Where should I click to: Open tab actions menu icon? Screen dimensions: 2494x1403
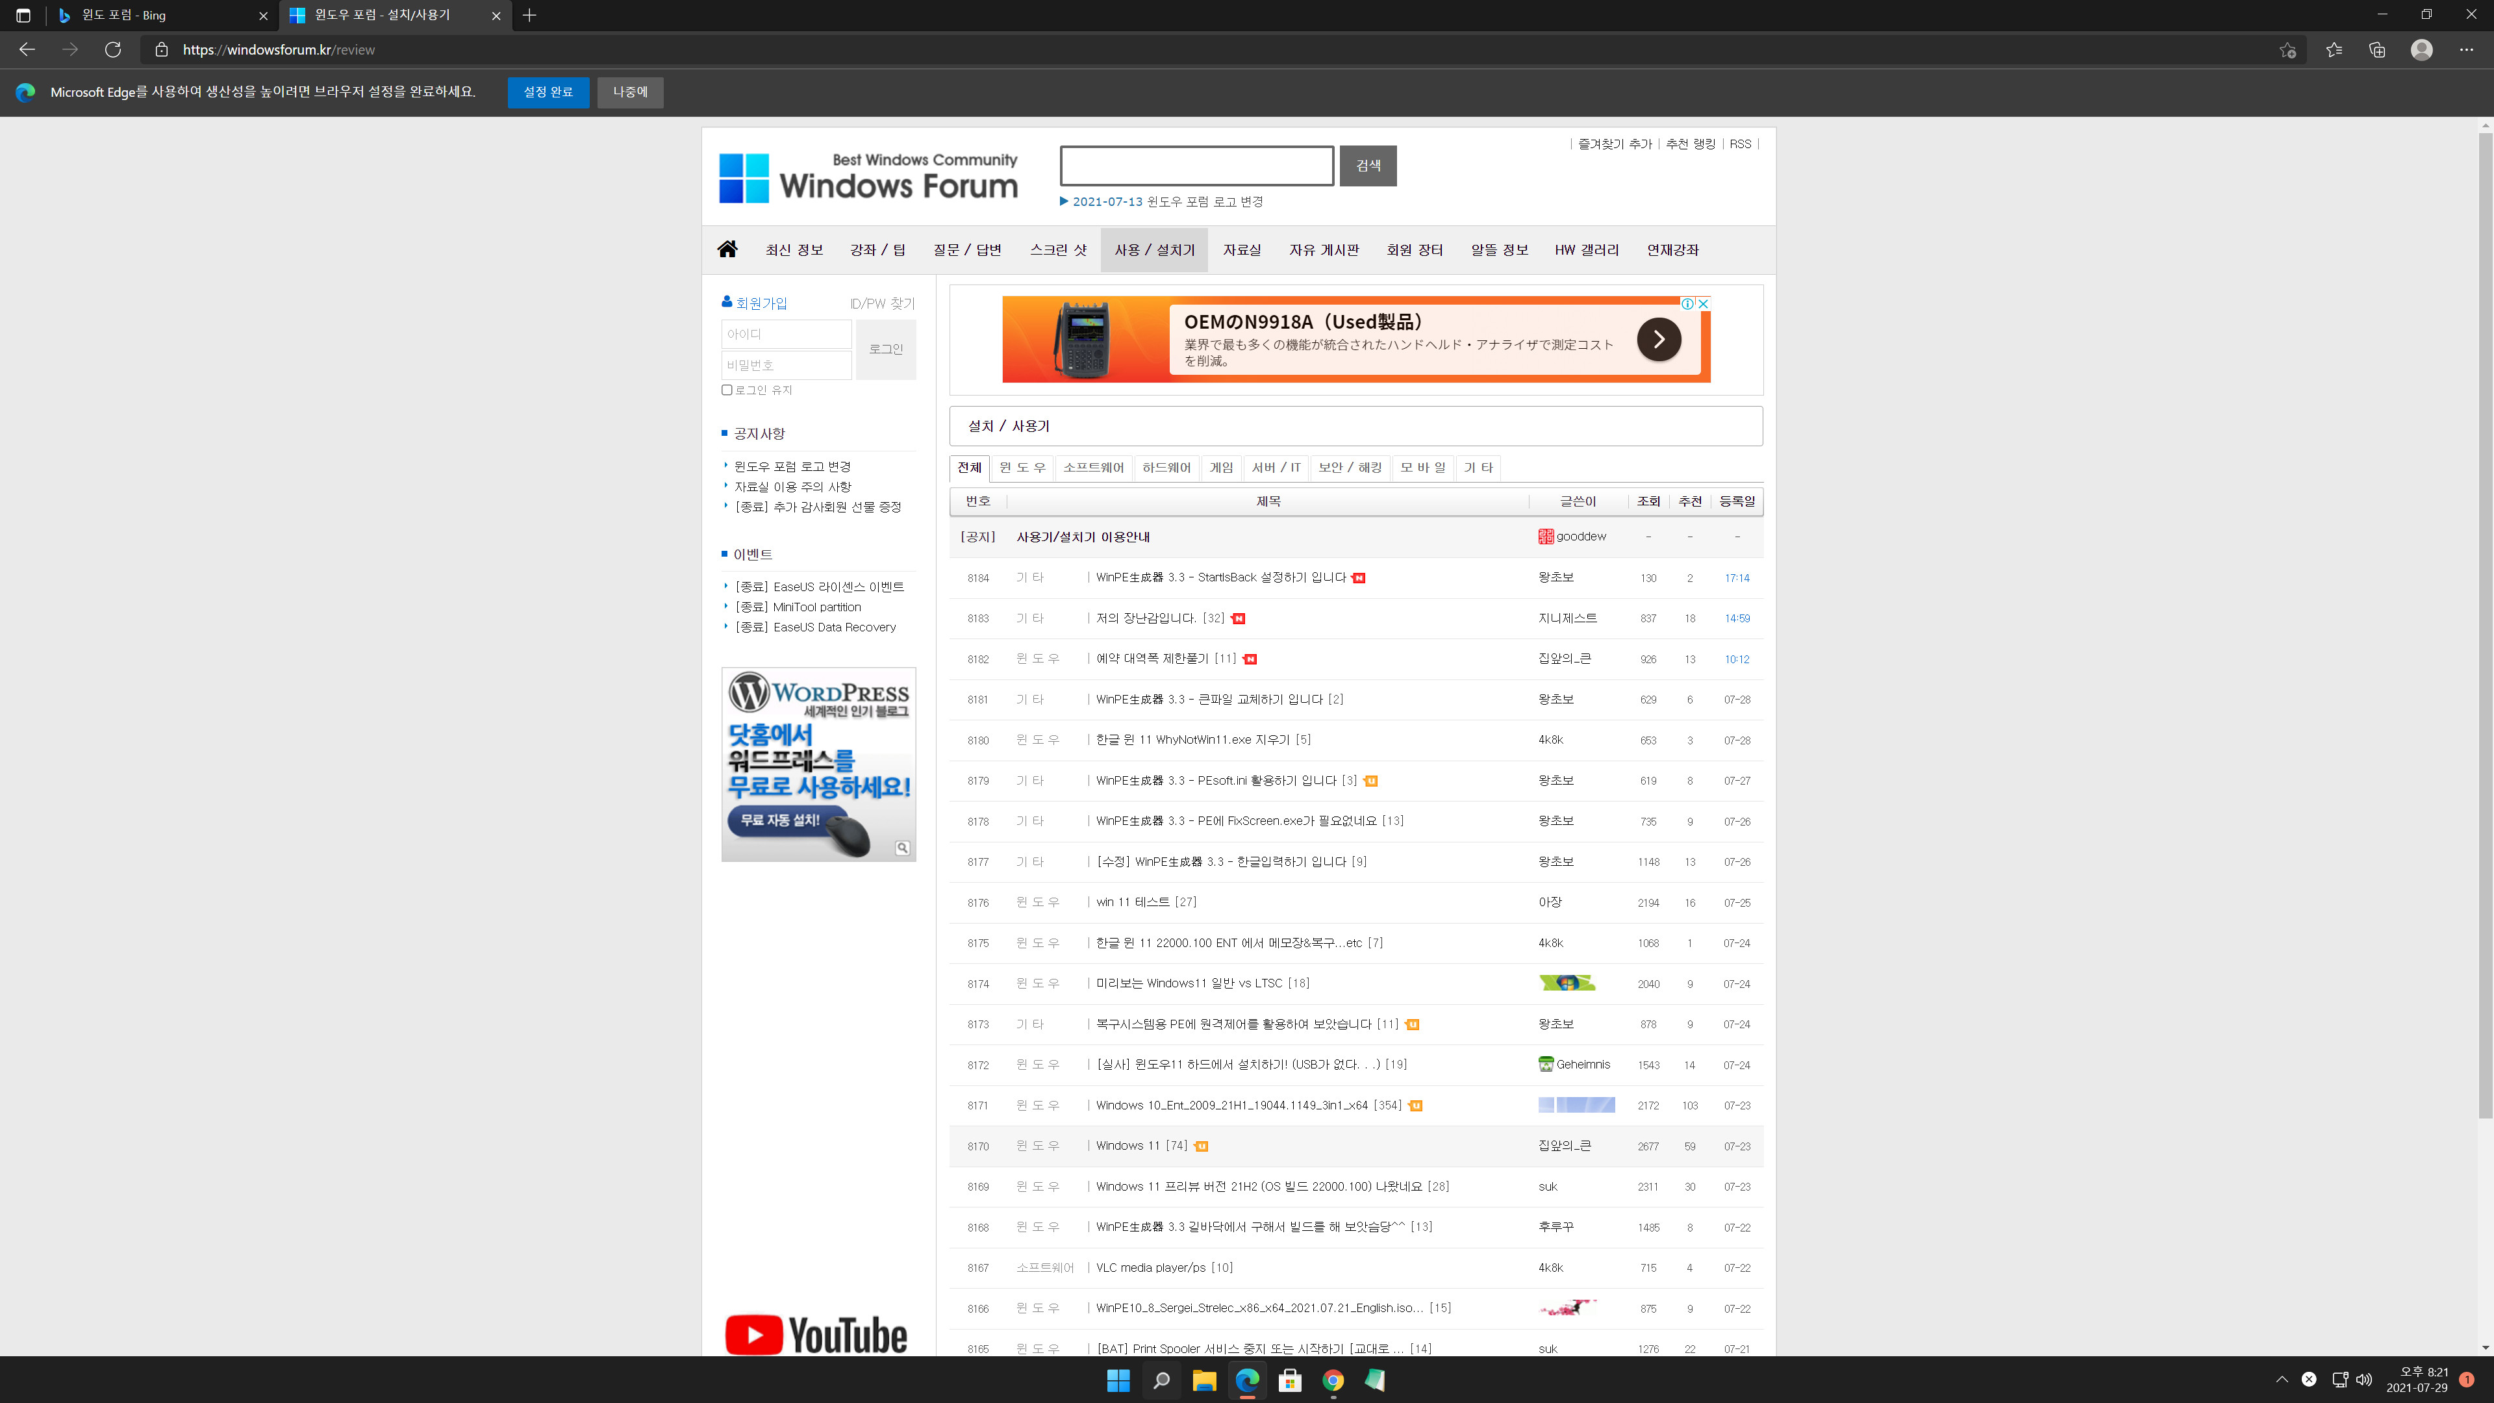click(x=23, y=16)
